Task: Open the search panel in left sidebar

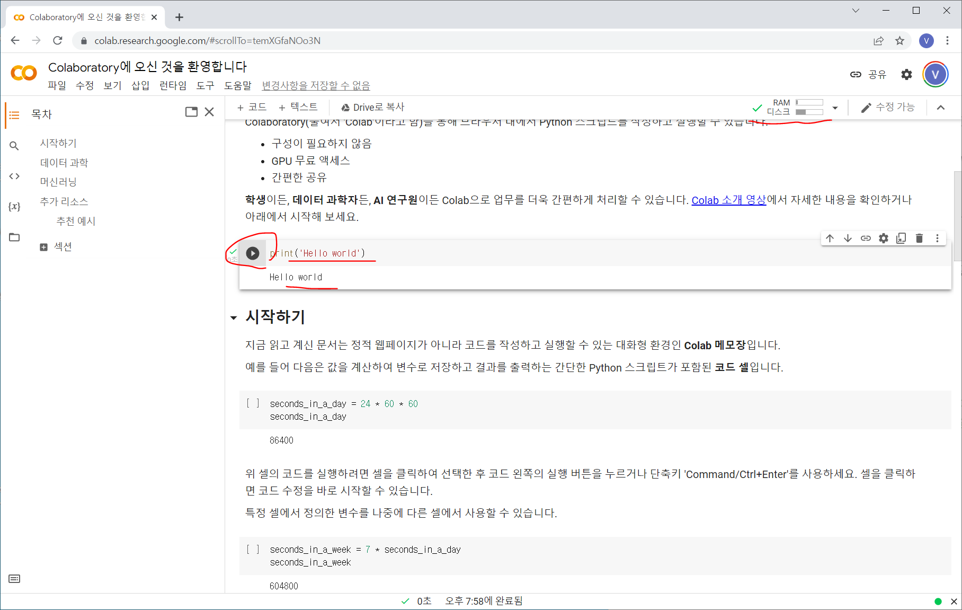Action: (x=14, y=146)
